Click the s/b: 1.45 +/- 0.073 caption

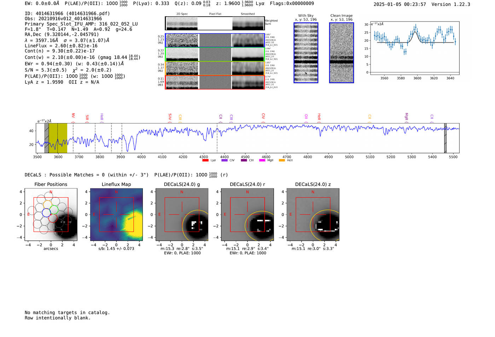pyautogui.click(x=116, y=249)
